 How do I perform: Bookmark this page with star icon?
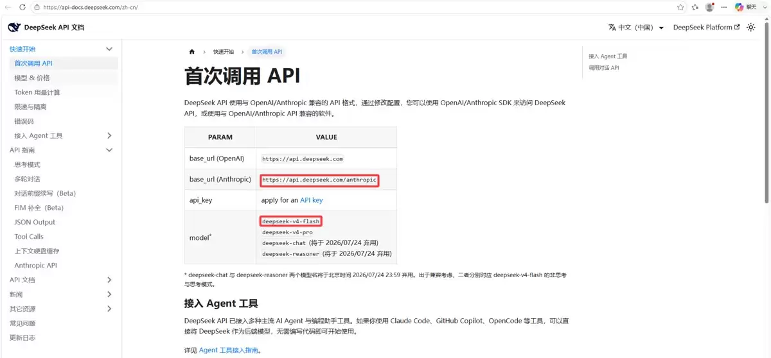680,7
